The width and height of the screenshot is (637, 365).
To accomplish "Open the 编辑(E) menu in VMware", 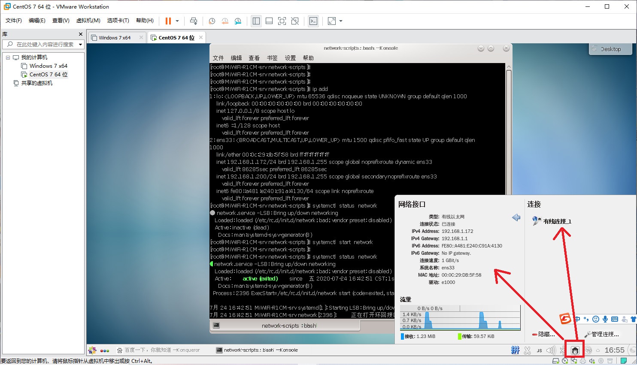I will click(x=37, y=21).
